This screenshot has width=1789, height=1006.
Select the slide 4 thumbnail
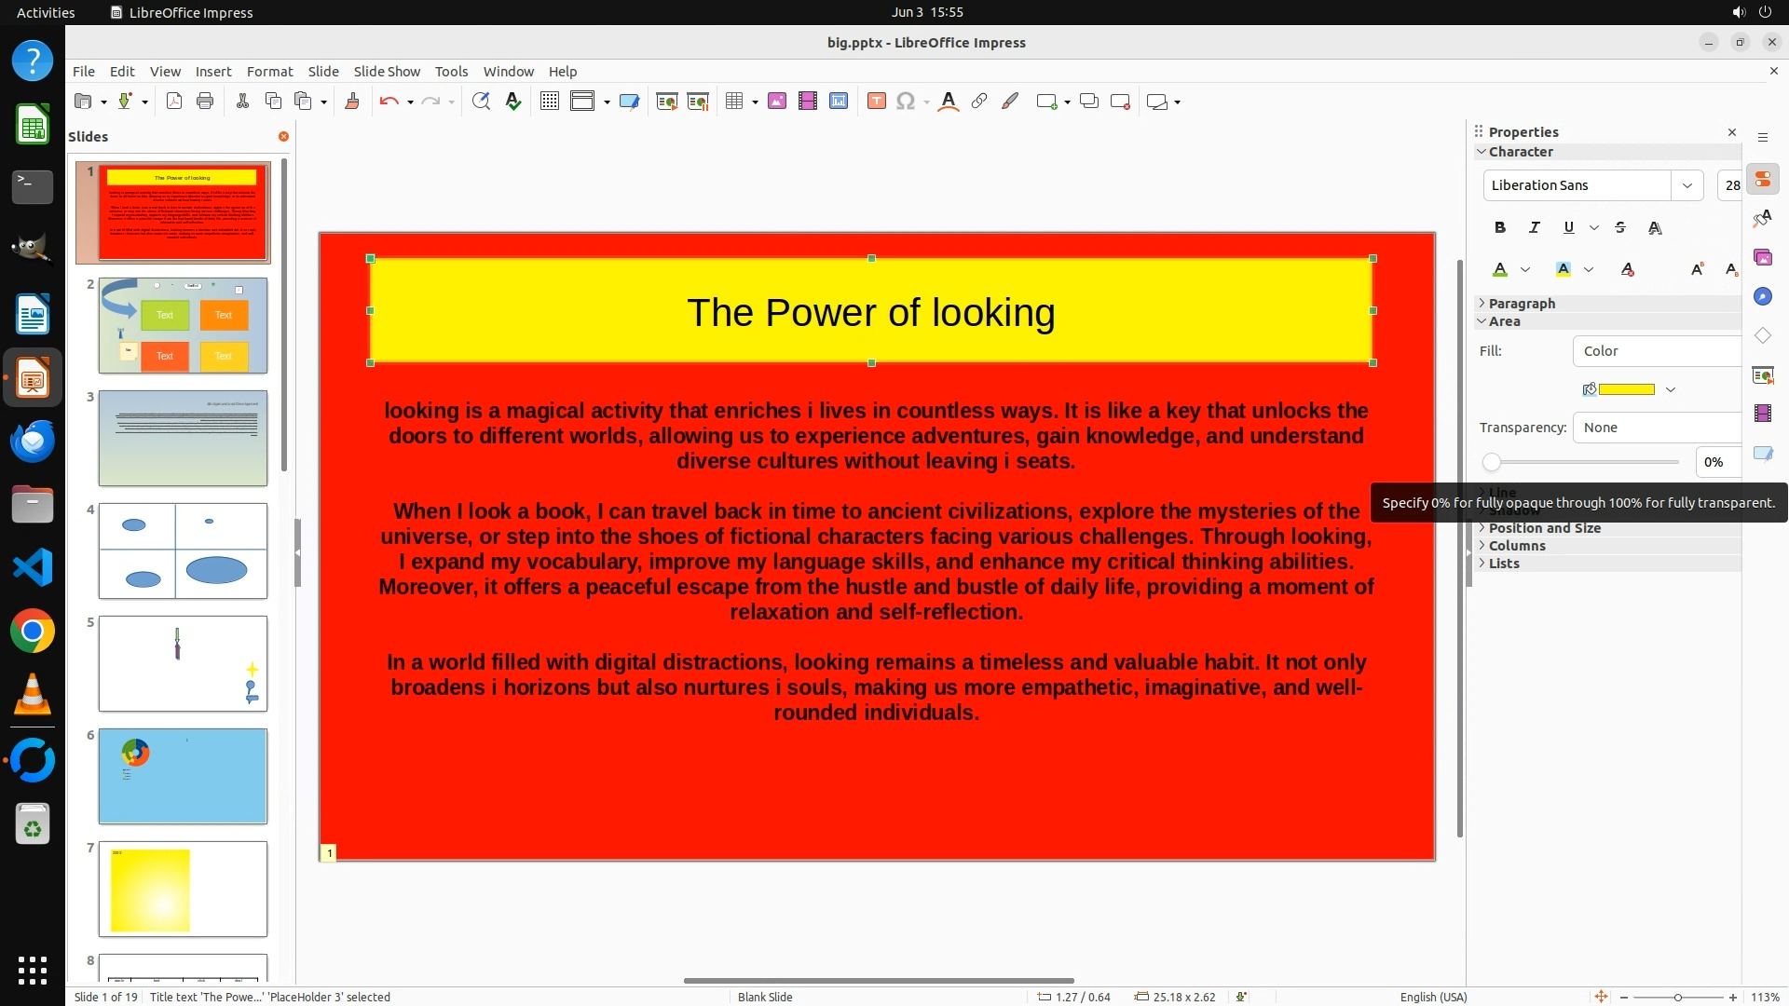[183, 551]
